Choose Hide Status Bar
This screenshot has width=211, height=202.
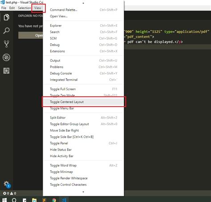tap(83, 150)
